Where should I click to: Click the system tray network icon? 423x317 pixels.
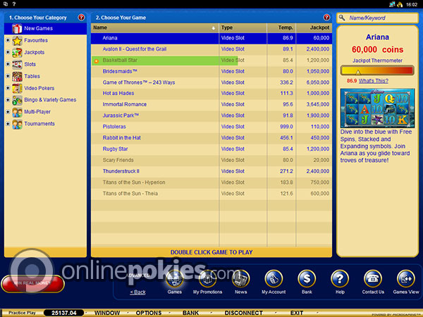[392, 4]
